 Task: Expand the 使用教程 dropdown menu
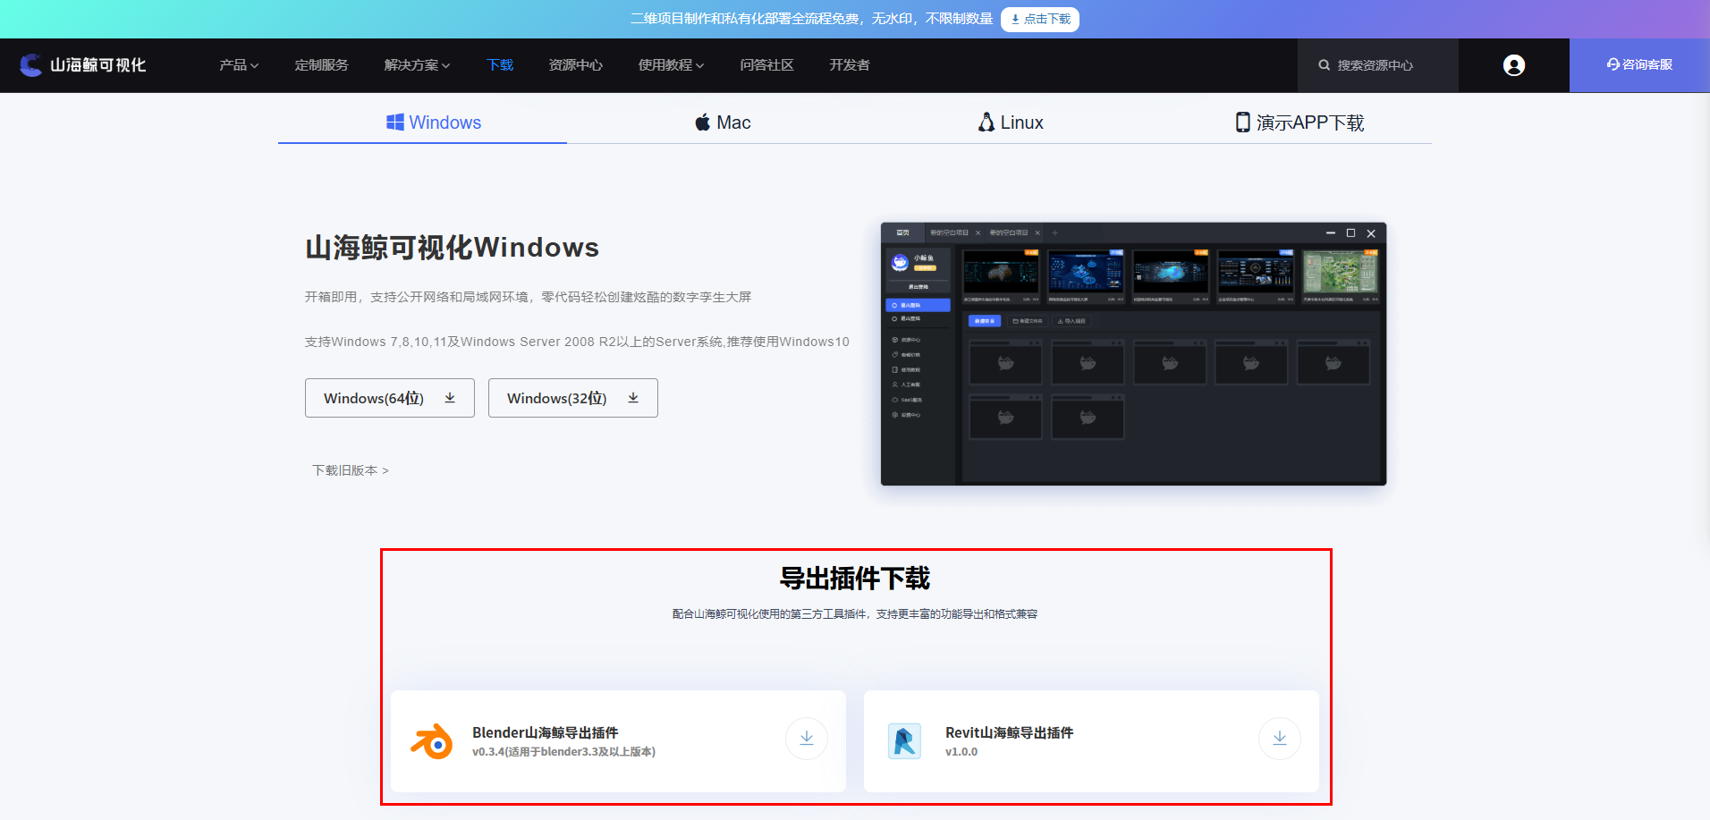[x=671, y=65]
